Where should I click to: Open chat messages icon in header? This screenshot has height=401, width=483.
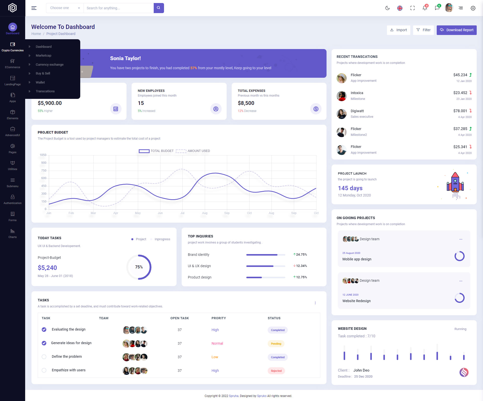pyautogui.click(x=437, y=8)
